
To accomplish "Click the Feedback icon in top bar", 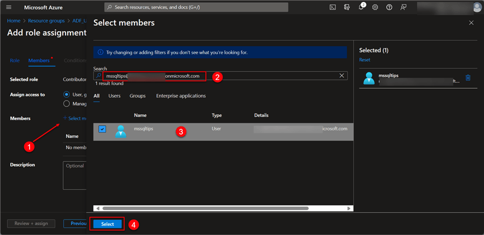I will [403, 8].
